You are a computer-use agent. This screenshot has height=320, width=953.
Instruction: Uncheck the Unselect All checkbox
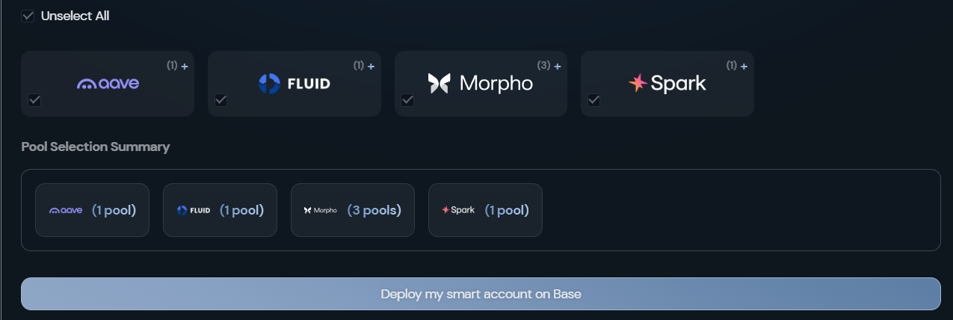coord(28,16)
